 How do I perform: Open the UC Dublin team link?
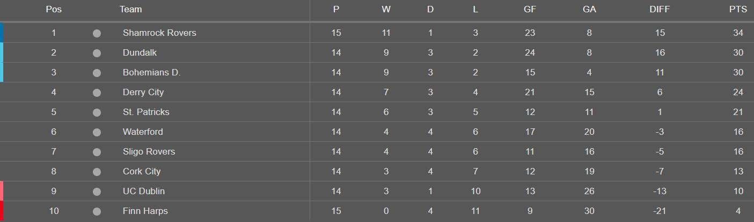point(144,192)
